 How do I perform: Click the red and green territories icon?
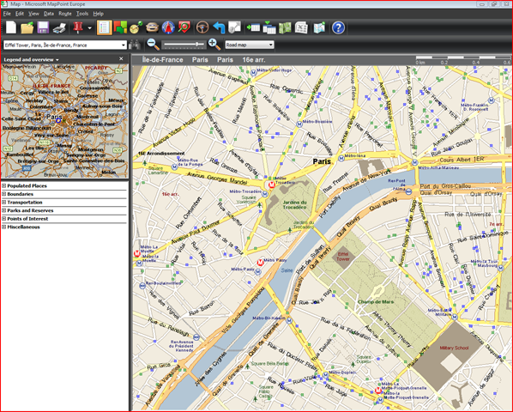click(x=120, y=27)
